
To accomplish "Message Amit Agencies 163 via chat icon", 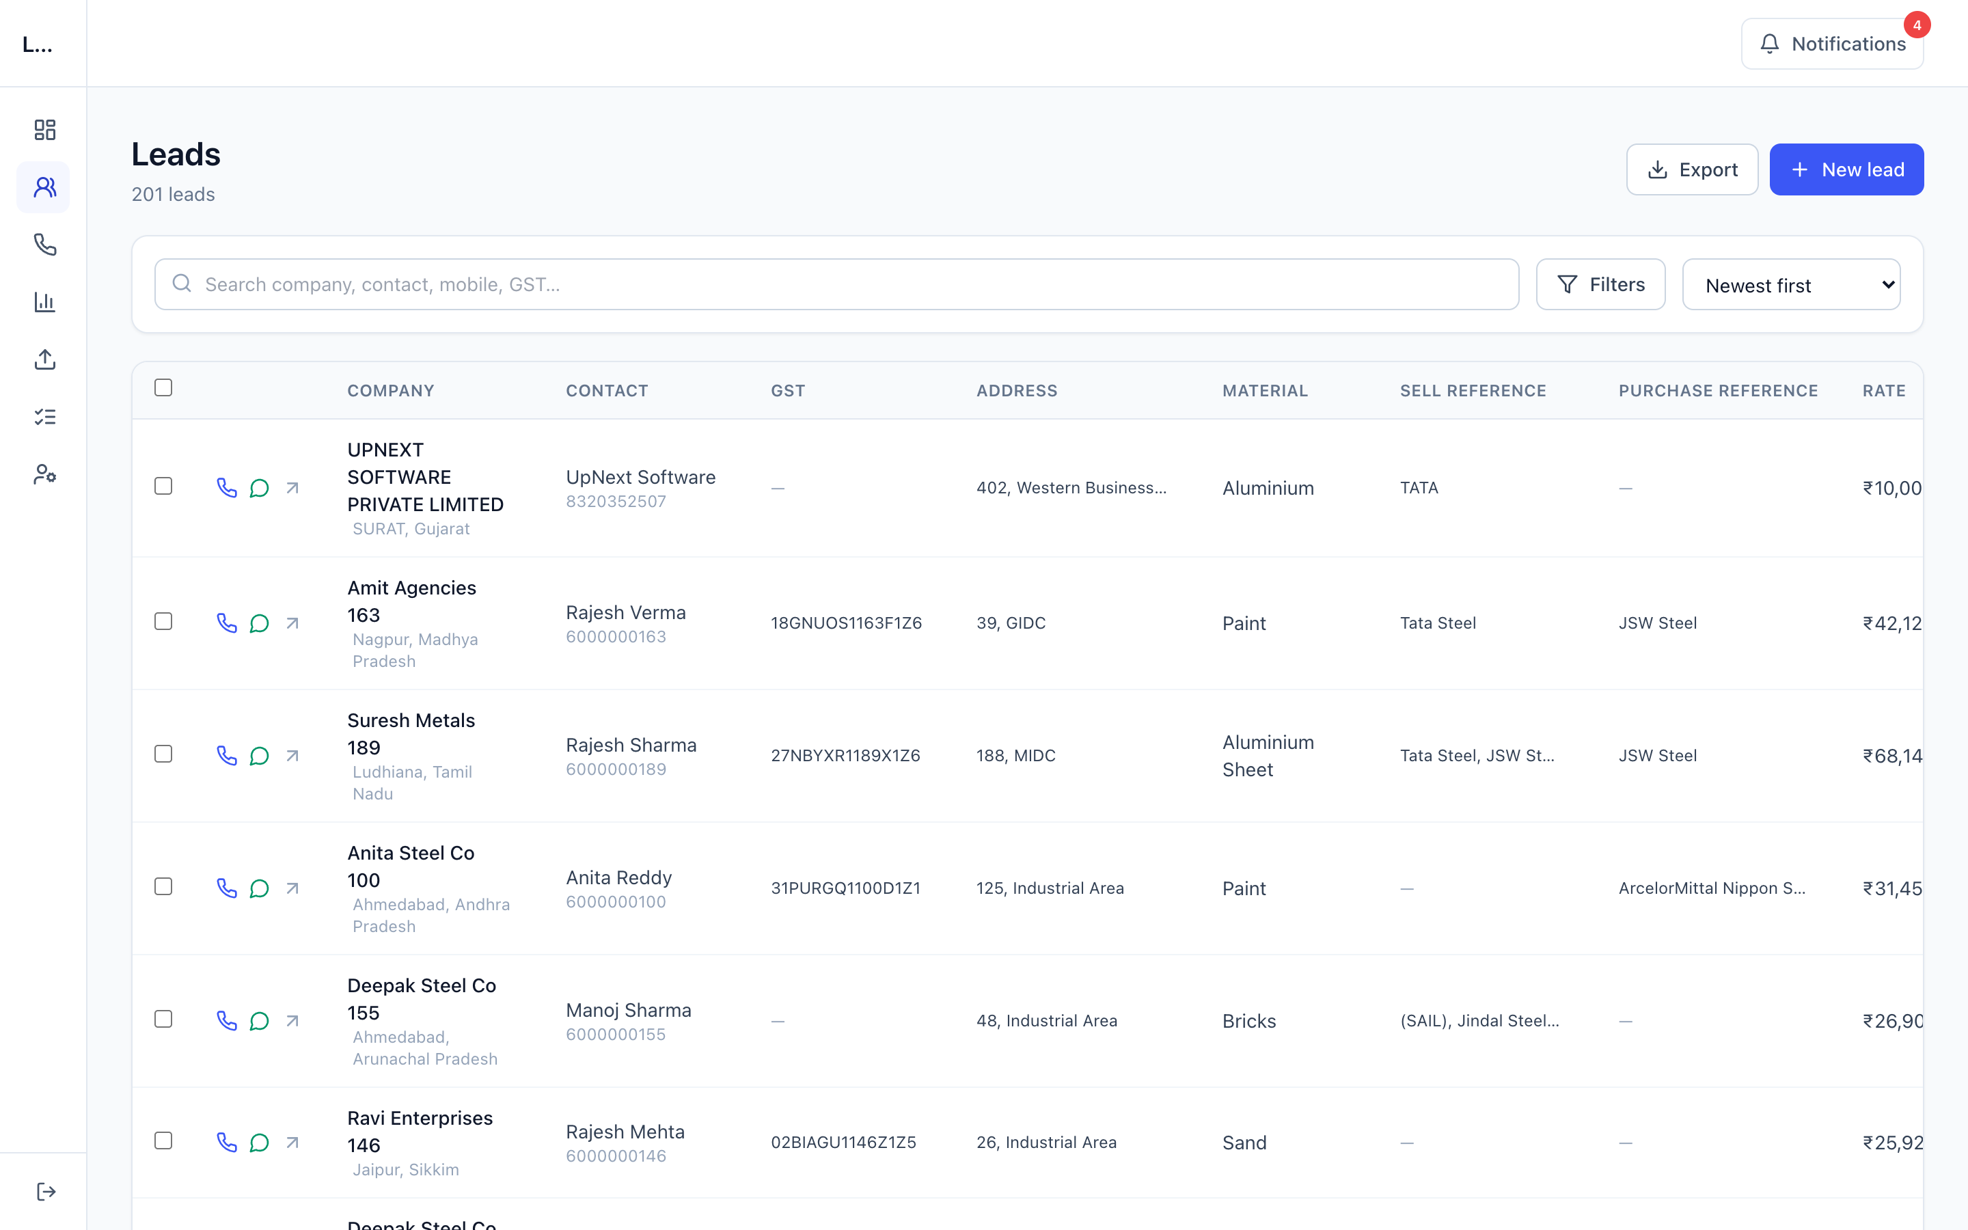I will tap(260, 623).
